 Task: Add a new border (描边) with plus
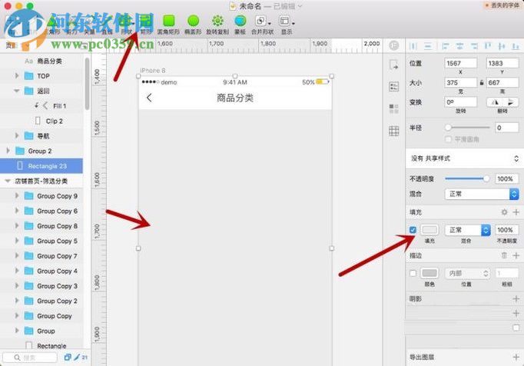point(516,255)
